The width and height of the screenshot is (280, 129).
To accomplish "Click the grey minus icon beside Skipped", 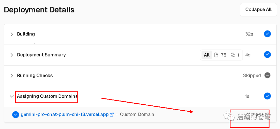I will (x=267, y=75).
